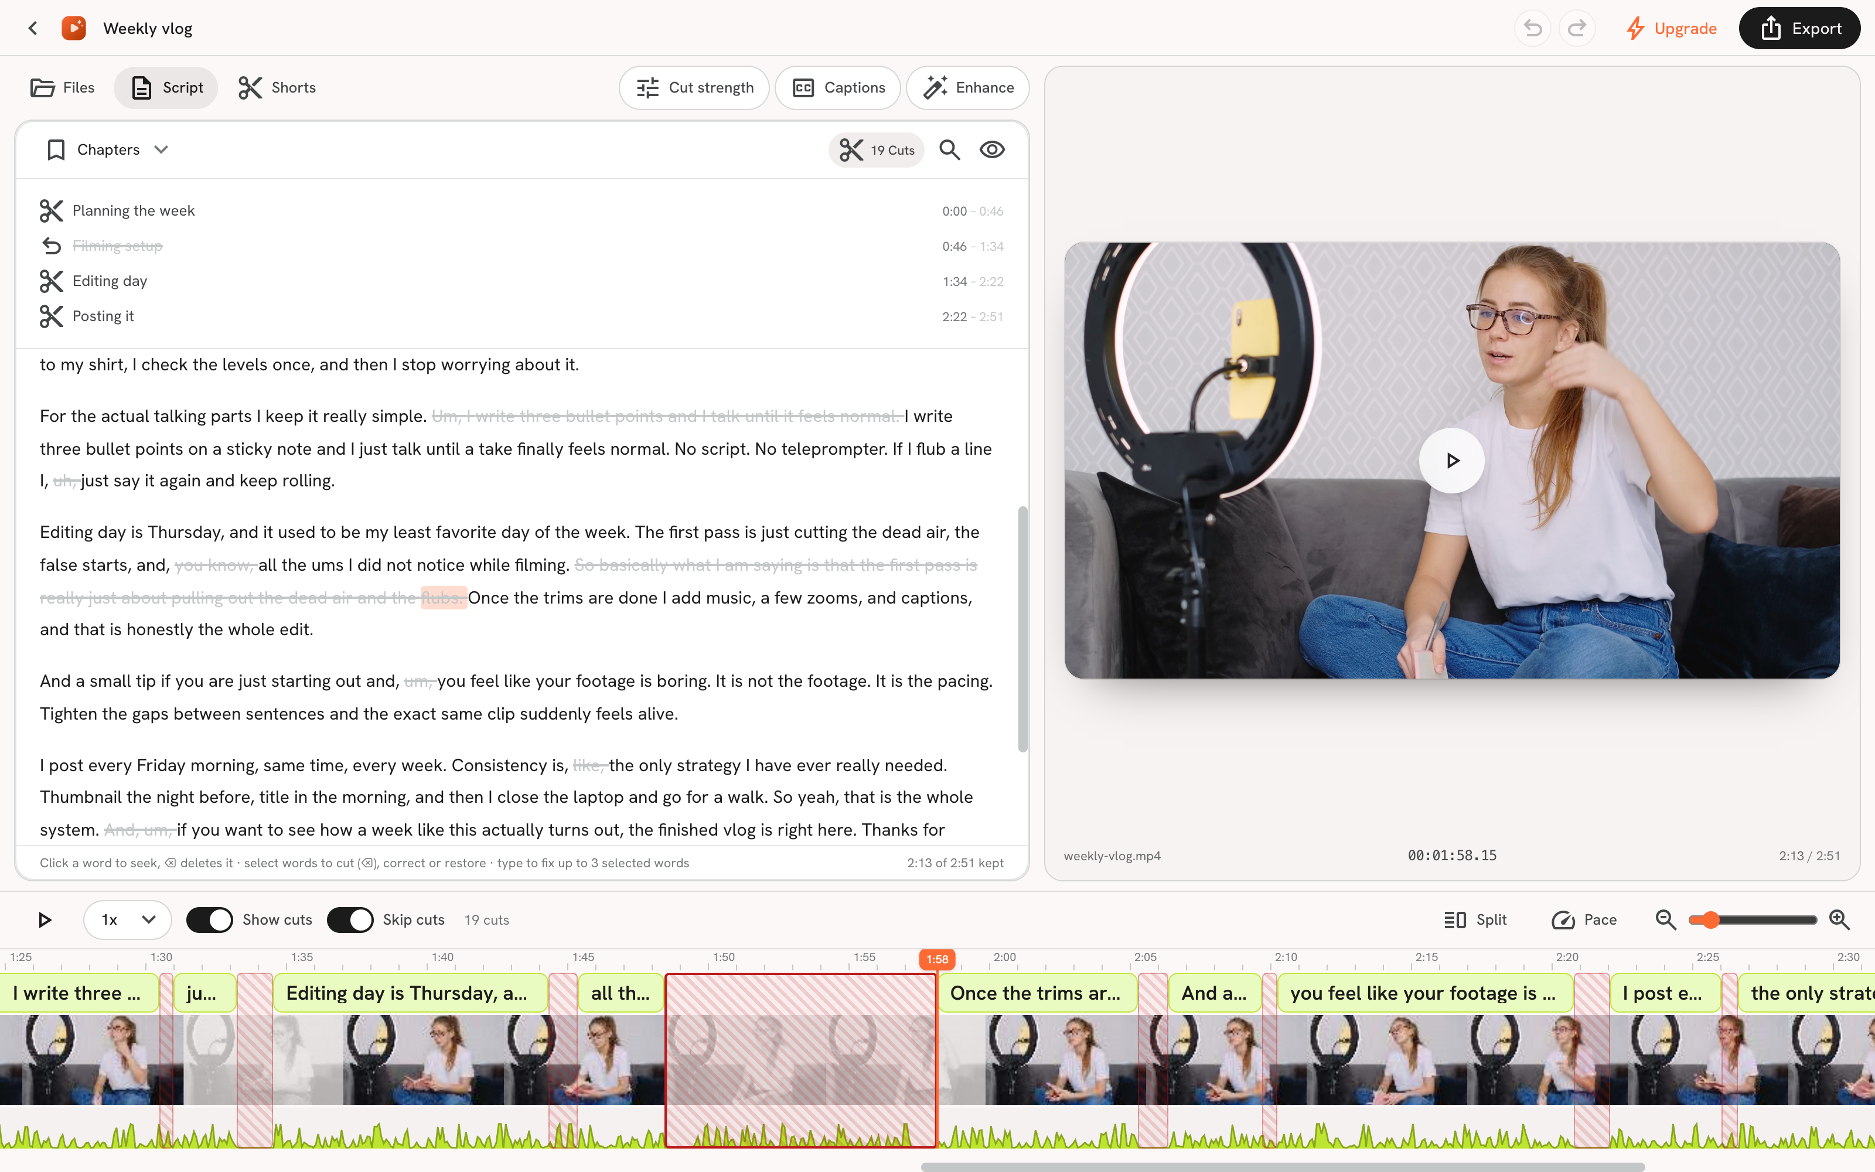Select the 'I post e...' clip

1665,993
